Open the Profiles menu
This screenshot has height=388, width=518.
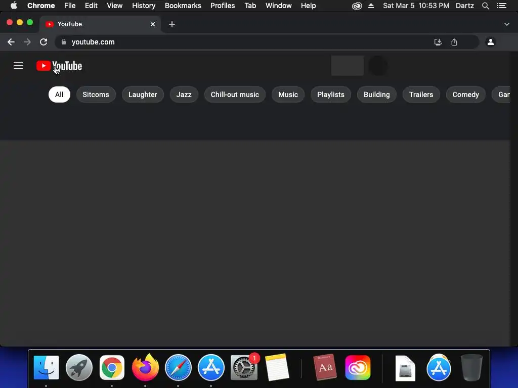click(x=223, y=6)
